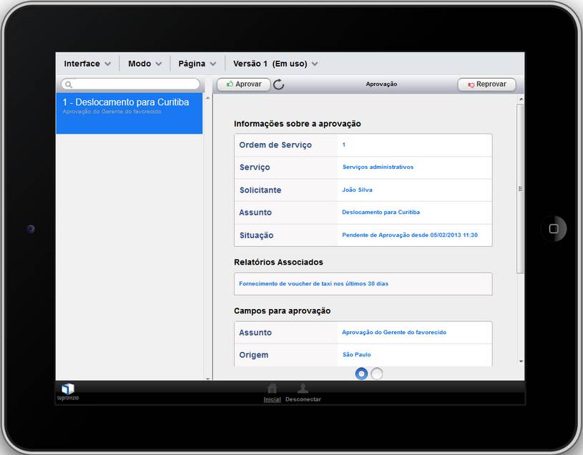Image resolution: width=583 pixels, height=455 pixels.
Task: Click the scroll down arrow of details panel
Action: coord(521,362)
